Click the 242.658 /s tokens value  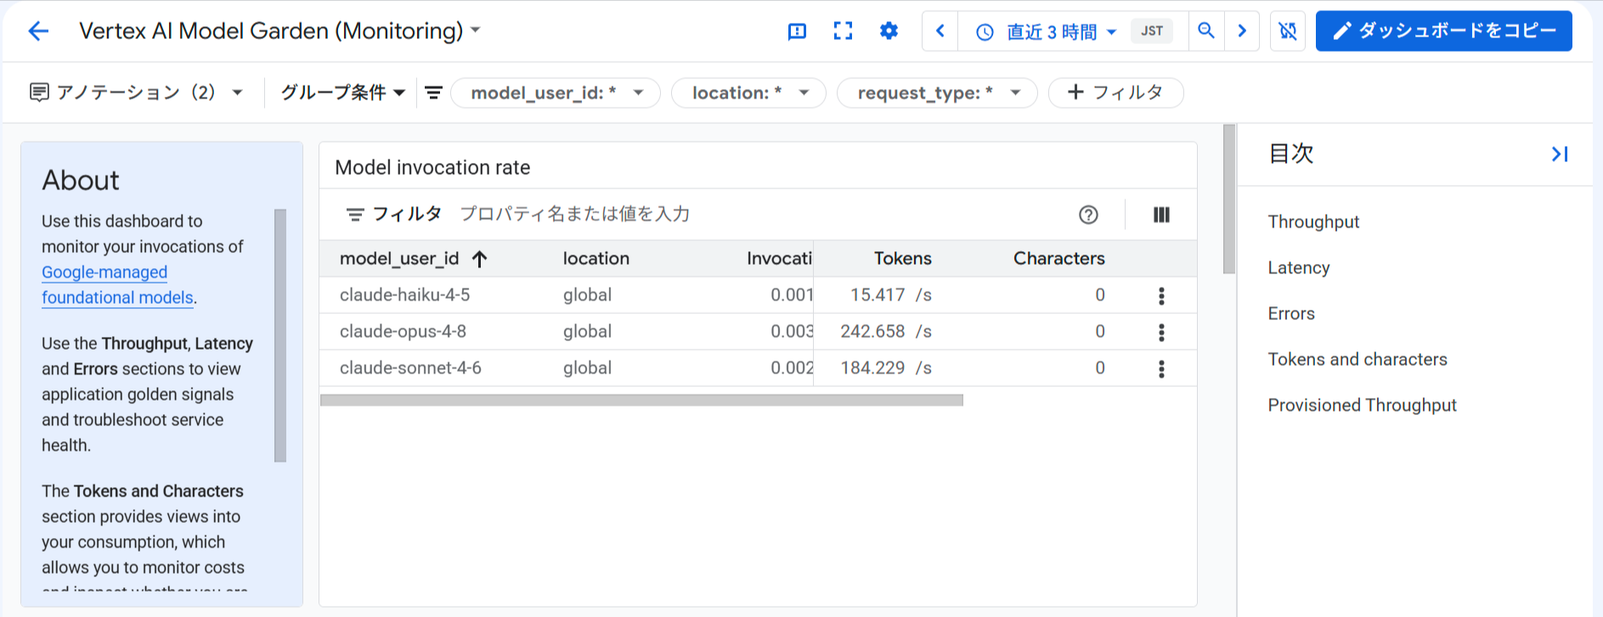click(x=886, y=332)
